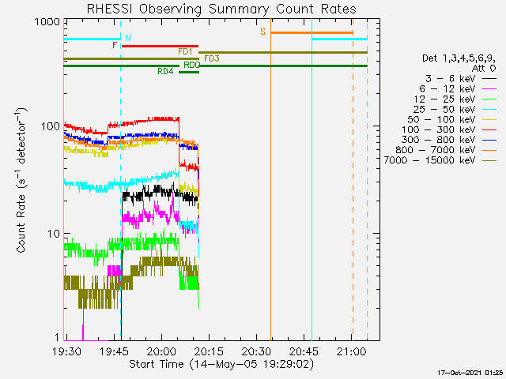Select the 800 - 7000 keV legend entry

pyautogui.click(x=446, y=150)
